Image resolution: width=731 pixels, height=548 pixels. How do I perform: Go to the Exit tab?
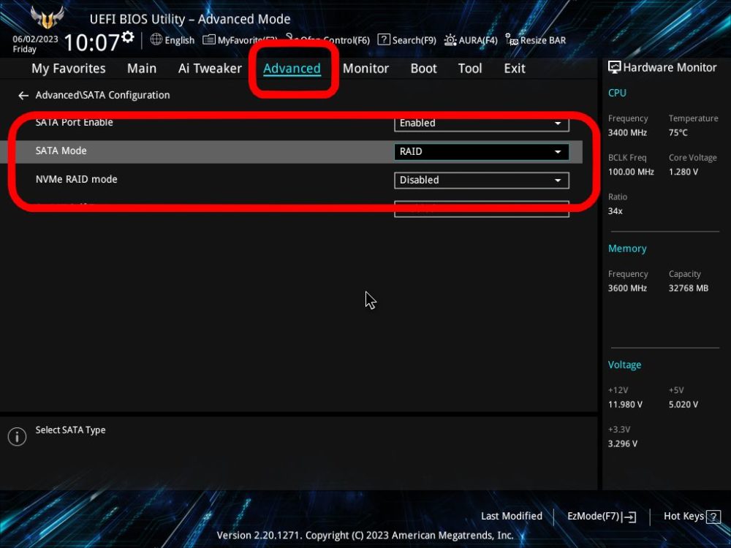pos(515,69)
